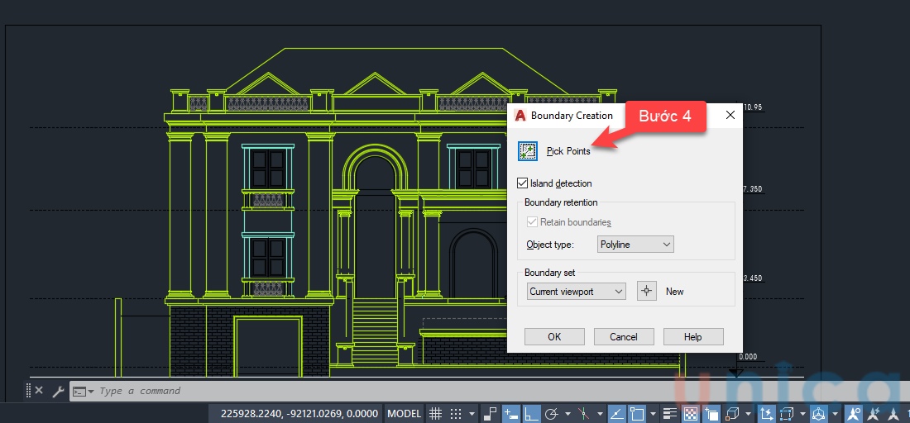The width and height of the screenshot is (910, 423).
Task: Click the New boundary set crosshair icon
Action: point(647,292)
